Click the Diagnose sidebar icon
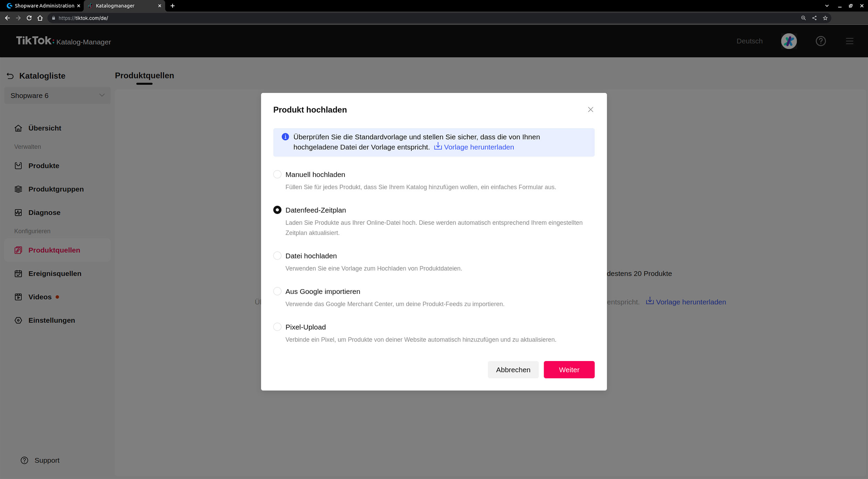868x479 pixels. click(x=18, y=212)
